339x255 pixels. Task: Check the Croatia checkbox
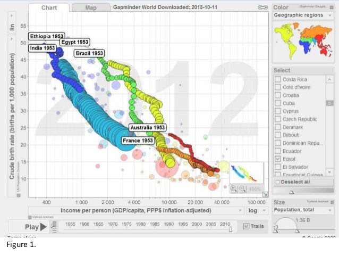point(277,95)
